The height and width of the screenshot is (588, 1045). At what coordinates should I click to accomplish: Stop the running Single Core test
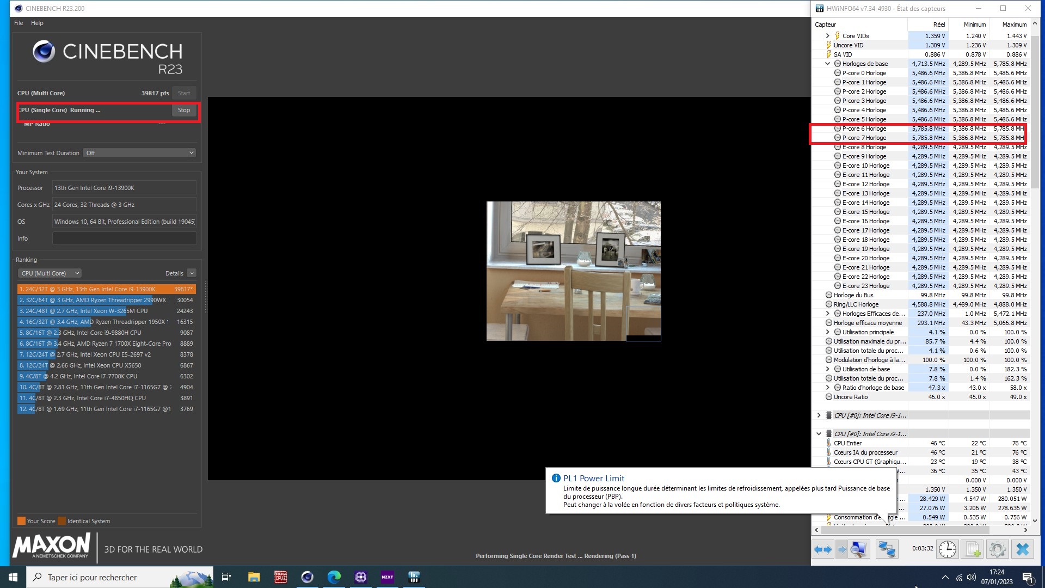184,110
